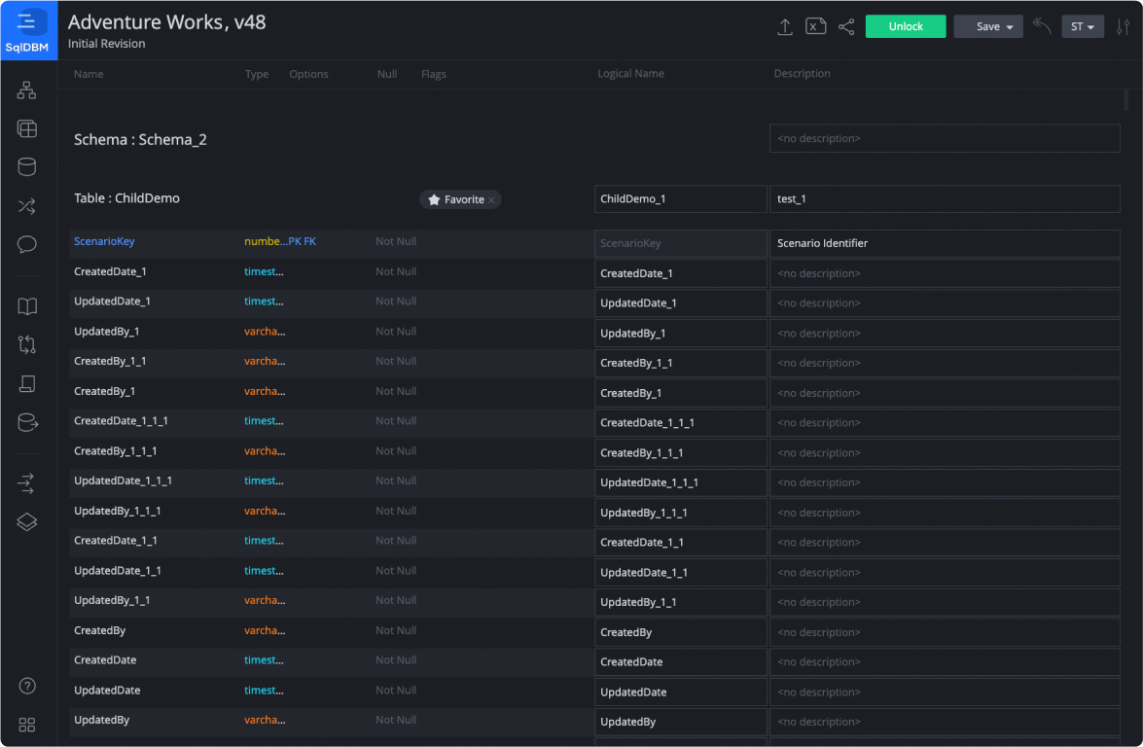Click the Logical Name column header

click(x=630, y=74)
